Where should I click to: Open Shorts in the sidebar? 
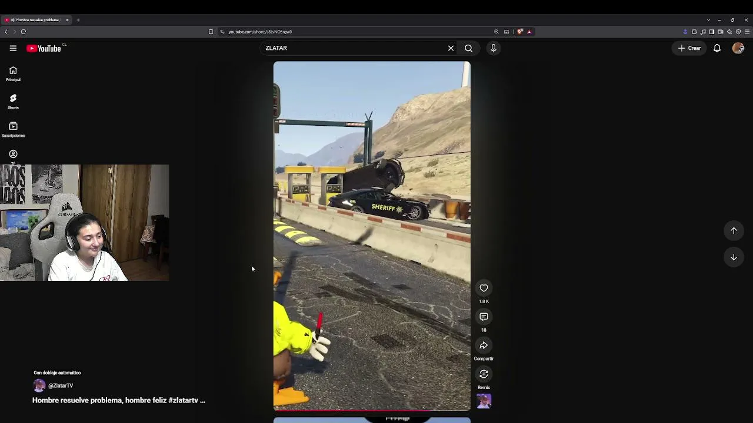13,102
